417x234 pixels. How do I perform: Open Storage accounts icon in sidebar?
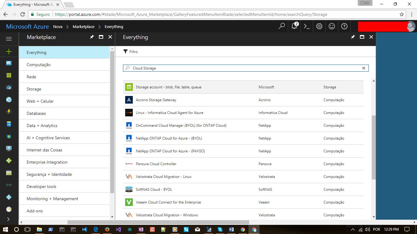coord(9,173)
